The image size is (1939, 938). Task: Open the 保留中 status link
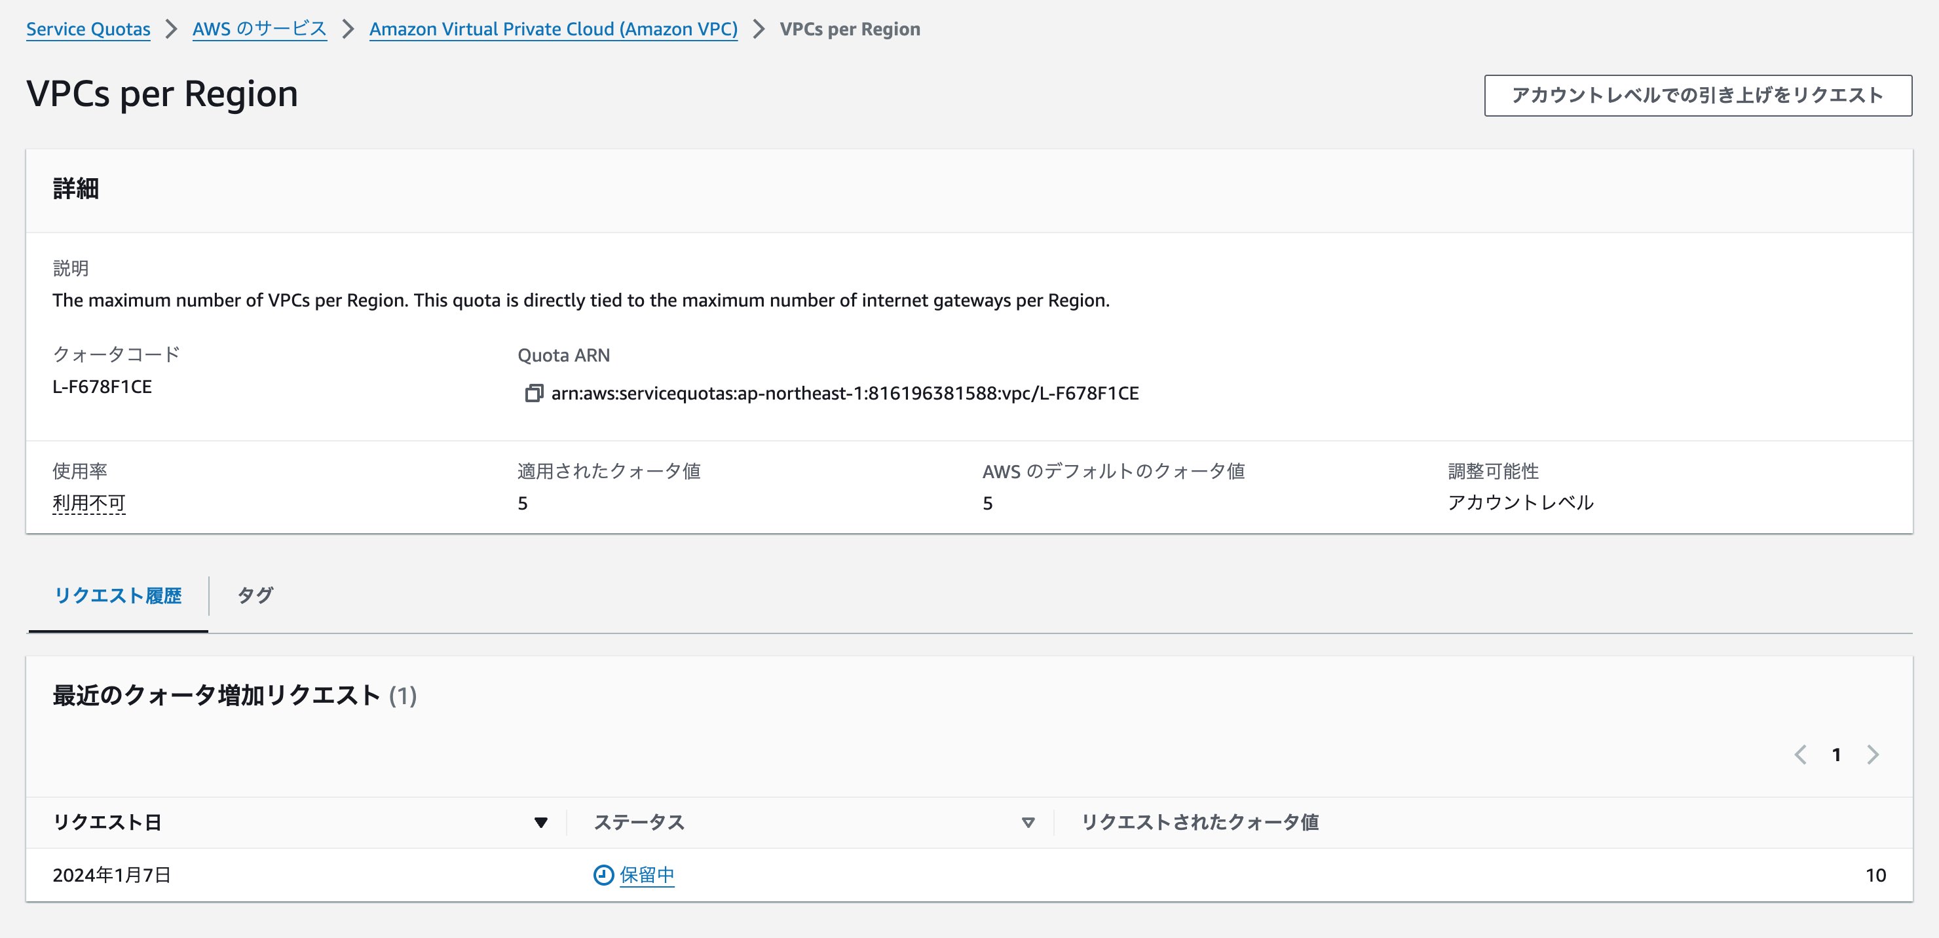pos(647,874)
